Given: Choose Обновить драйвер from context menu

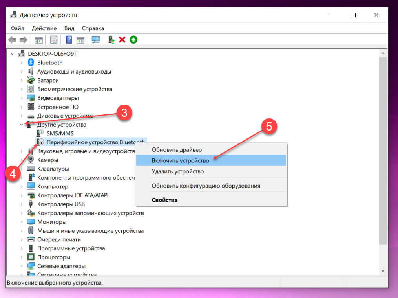Looking at the screenshot, I should pos(211,150).
